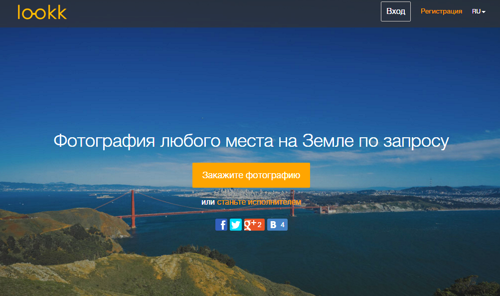Share via the Twitter icon
Viewport: 500px width, 296px height.
236,225
